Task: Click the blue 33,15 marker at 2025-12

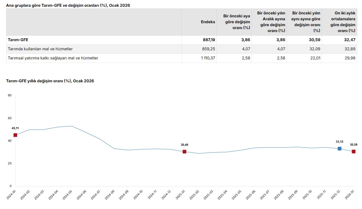Action: (x=339, y=149)
